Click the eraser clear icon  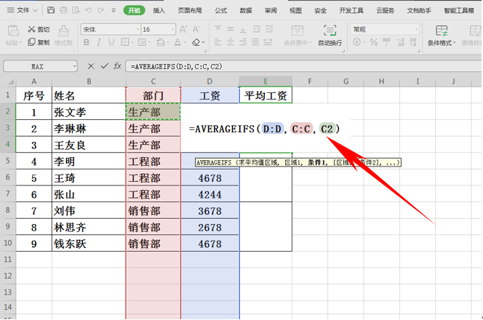pyautogui.click(x=196, y=42)
